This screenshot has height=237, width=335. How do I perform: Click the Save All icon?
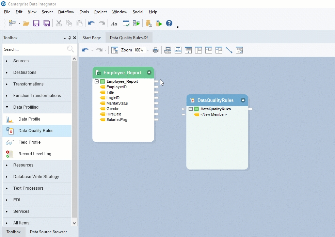[47, 23]
